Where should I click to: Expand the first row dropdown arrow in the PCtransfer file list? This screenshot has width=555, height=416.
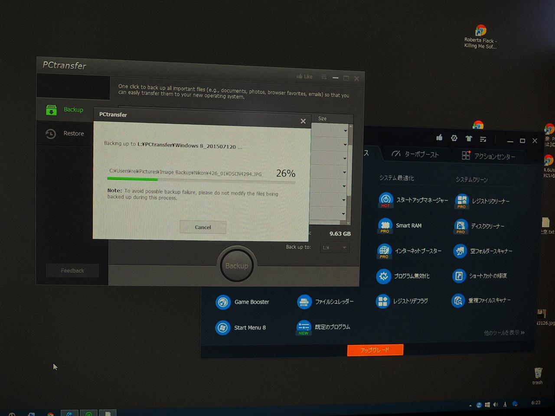point(345,131)
